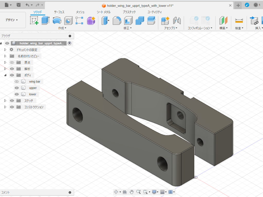263x197 pixels.
Task: Click the Measure ruler icon
Action: [239, 21]
